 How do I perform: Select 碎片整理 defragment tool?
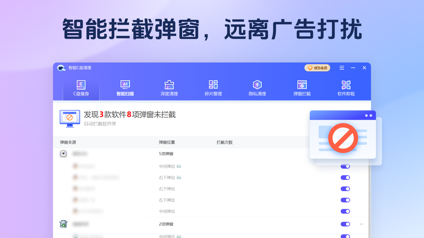(x=213, y=85)
